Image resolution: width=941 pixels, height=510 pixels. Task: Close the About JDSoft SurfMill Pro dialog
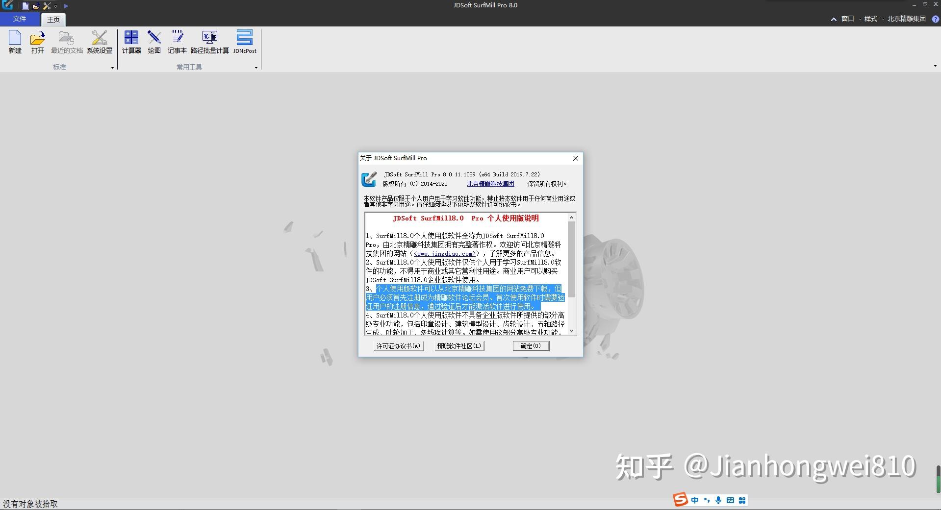576,158
